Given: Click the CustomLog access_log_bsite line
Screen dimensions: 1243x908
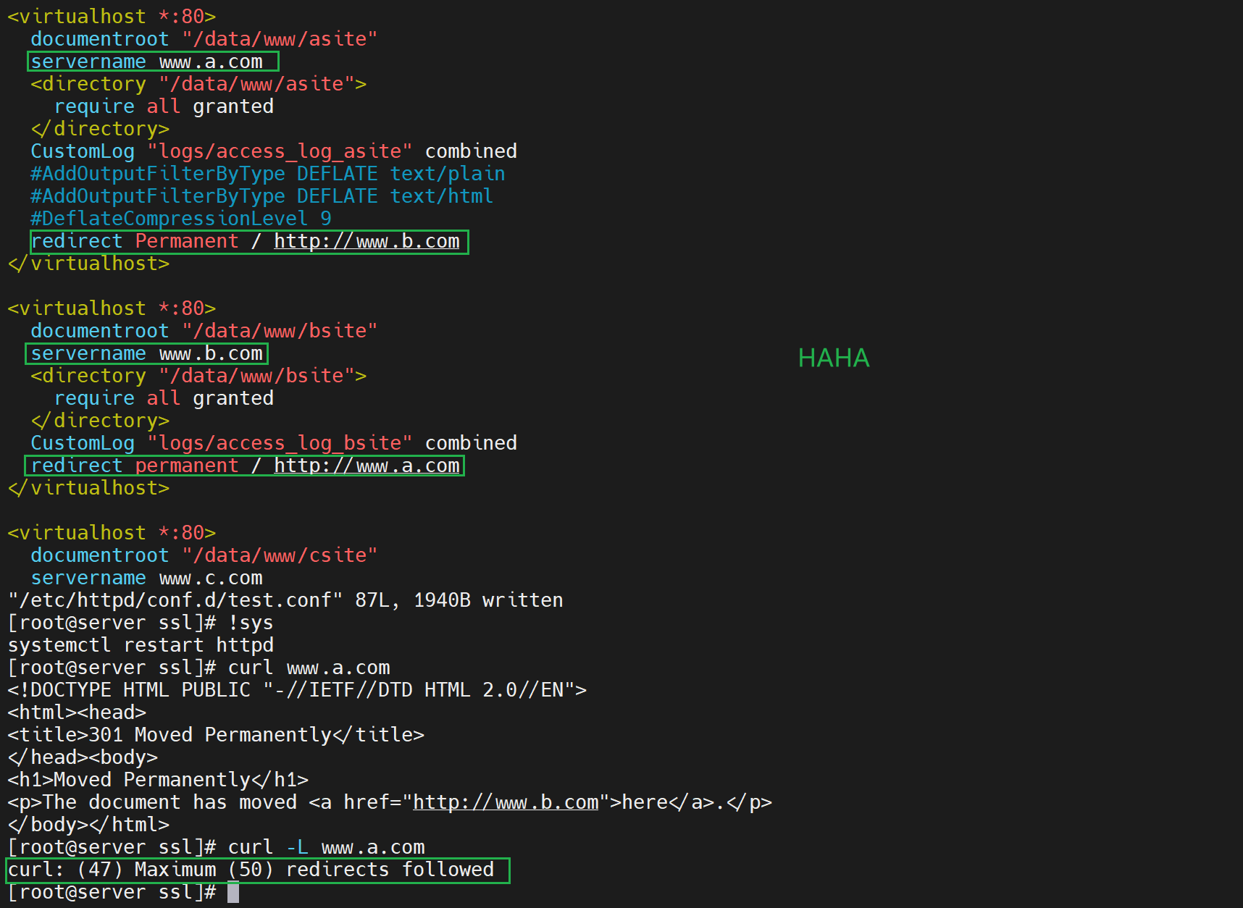Looking at the screenshot, I should click(273, 443).
